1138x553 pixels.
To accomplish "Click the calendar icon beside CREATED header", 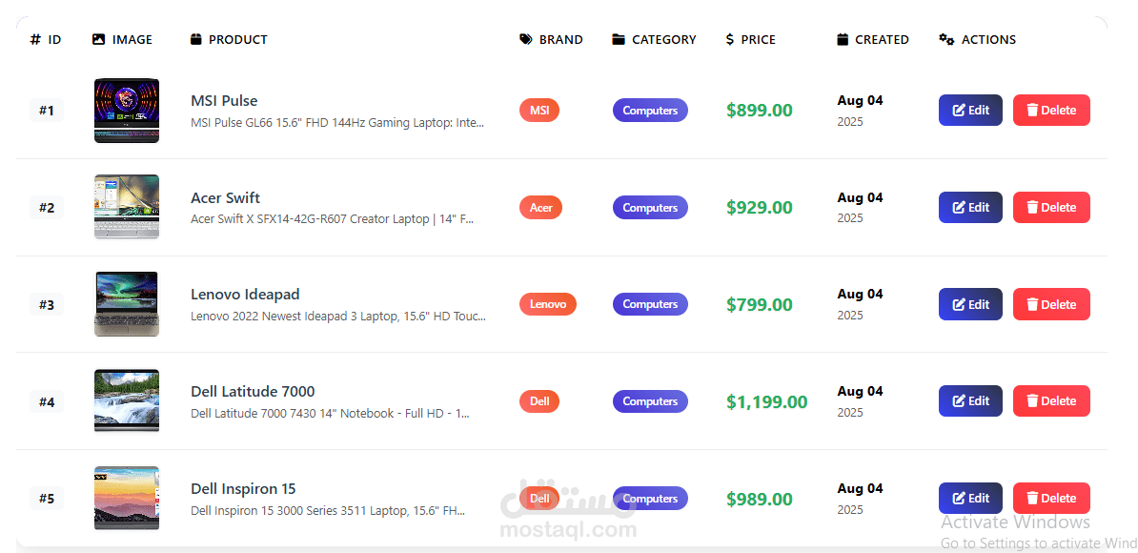I will pos(842,39).
